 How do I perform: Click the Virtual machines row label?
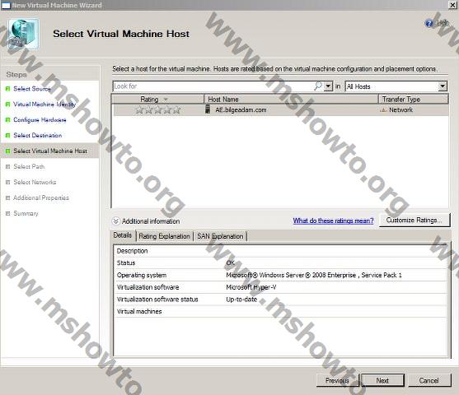click(139, 311)
